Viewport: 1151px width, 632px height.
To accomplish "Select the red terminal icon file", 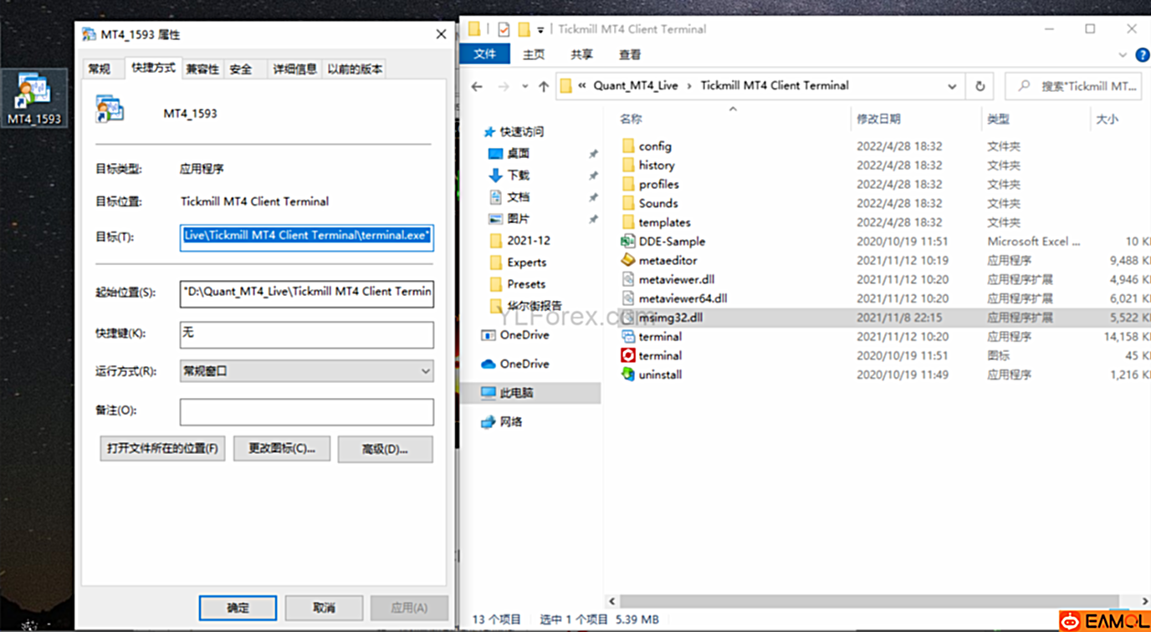I will (628, 355).
